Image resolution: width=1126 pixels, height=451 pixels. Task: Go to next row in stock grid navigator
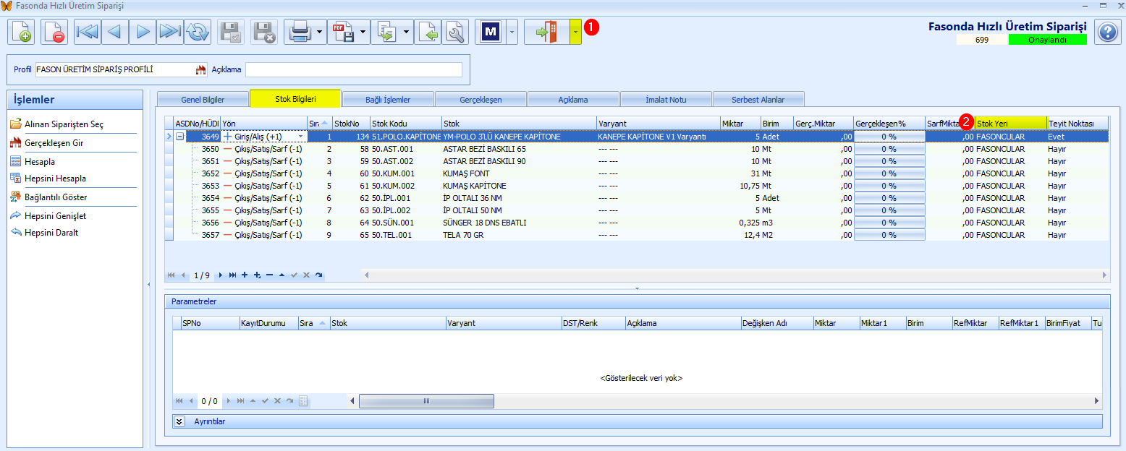coord(220,275)
